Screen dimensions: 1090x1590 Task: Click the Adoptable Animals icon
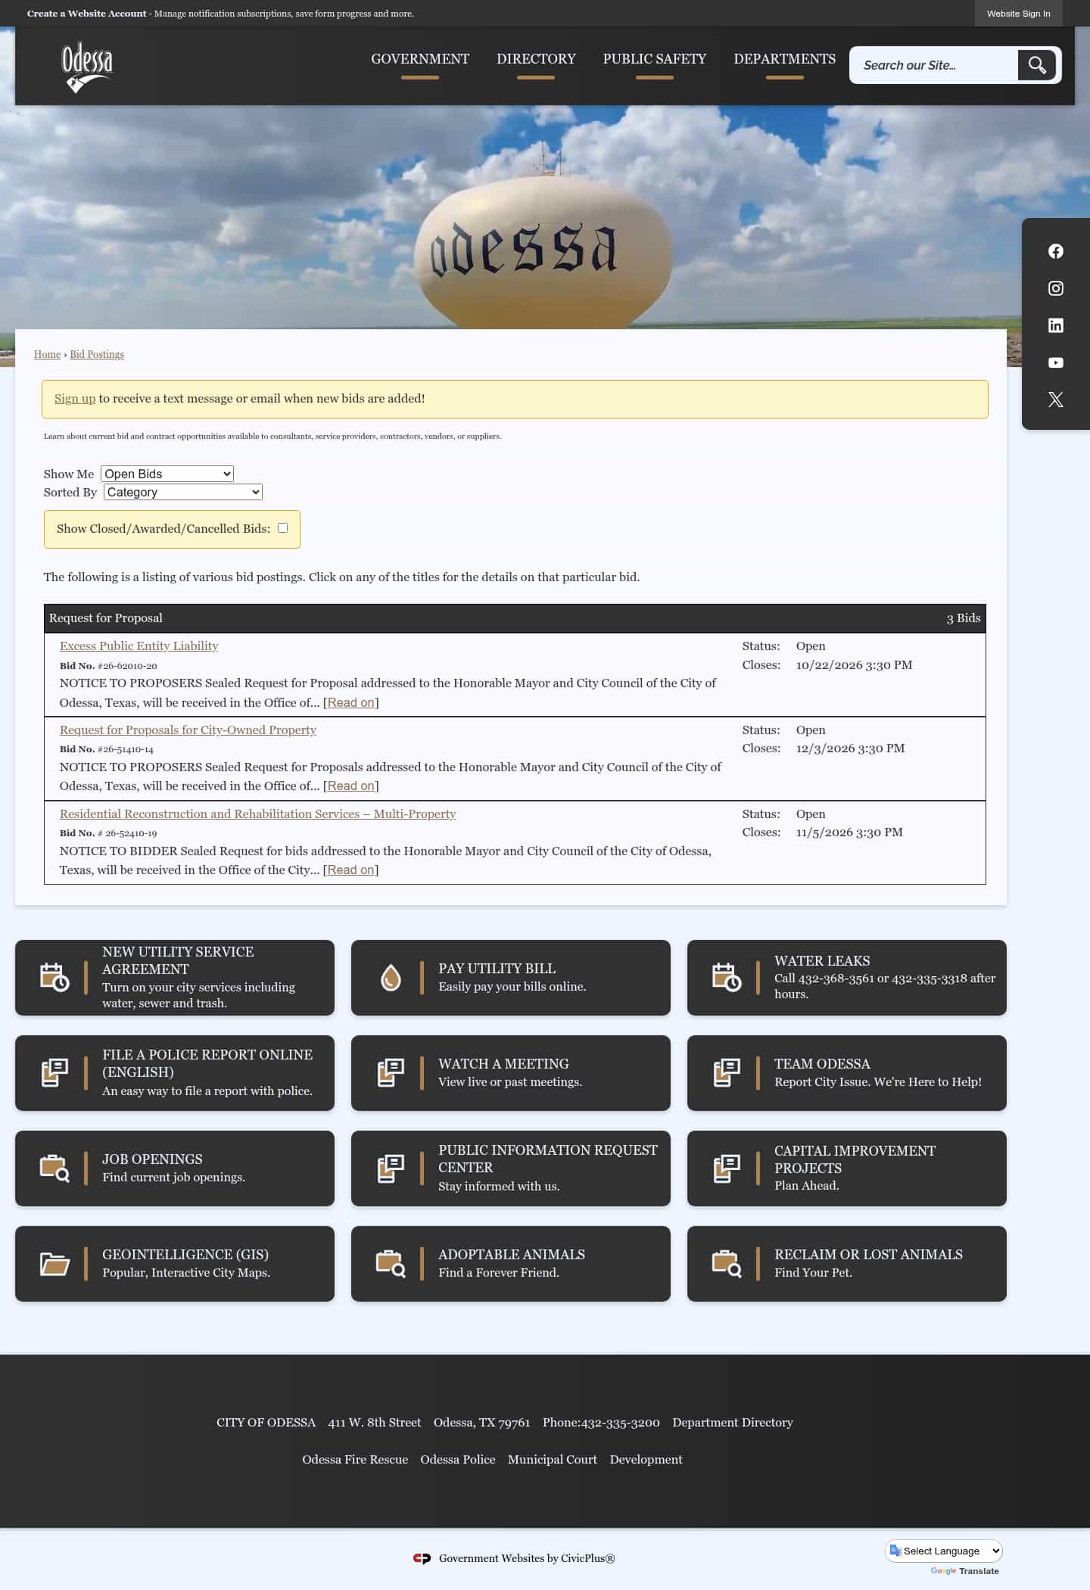pyautogui.click(x=391, y=1263)
